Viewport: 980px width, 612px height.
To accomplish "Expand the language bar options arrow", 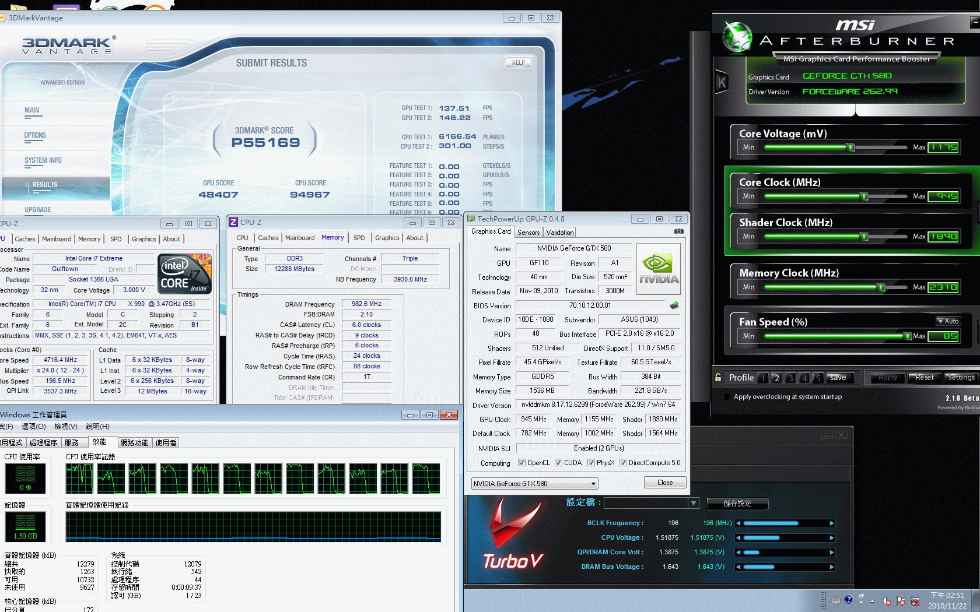I will coord(861,602).
